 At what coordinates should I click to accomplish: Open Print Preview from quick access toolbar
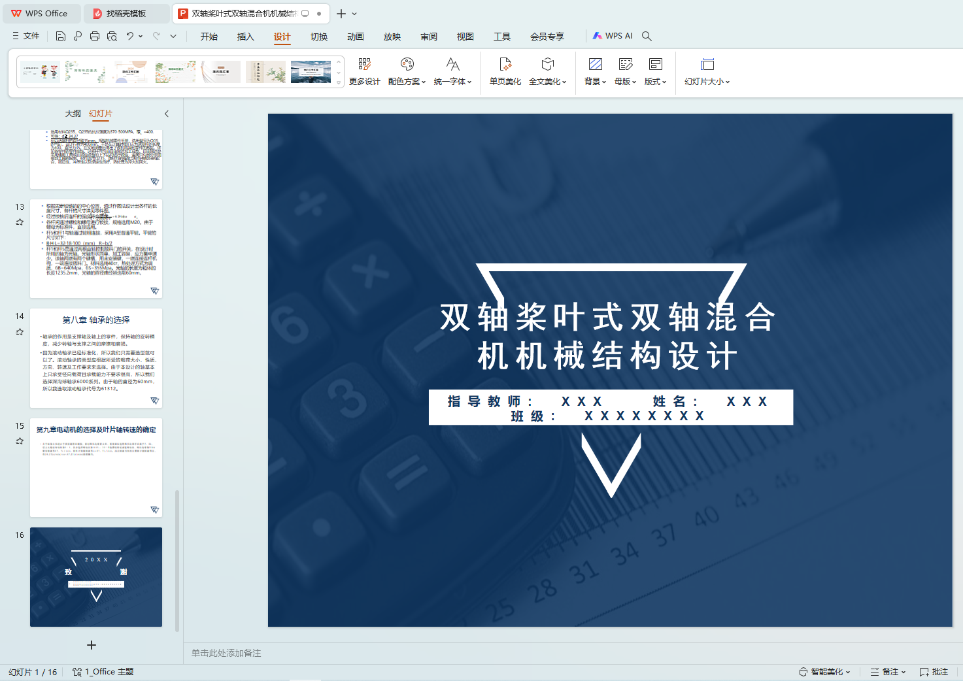[112, 36]
